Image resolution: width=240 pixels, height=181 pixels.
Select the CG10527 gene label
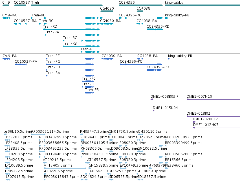pyautogui.click(x=22, y=3)
